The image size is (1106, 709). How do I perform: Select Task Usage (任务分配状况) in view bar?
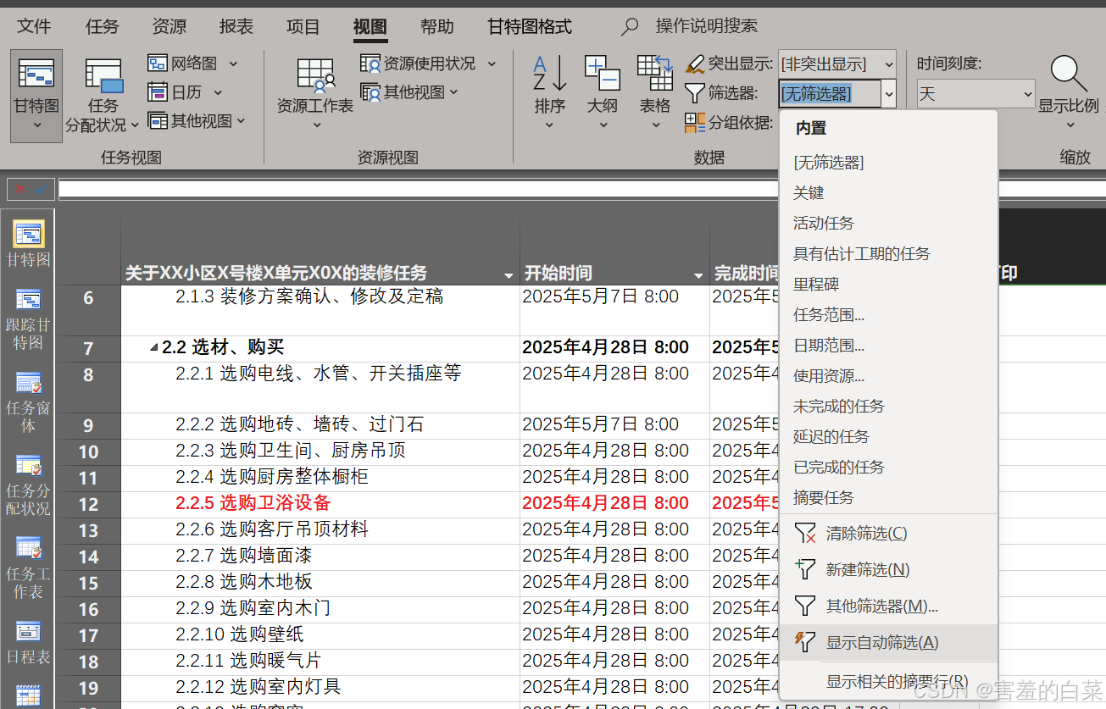tap(28, 485)
